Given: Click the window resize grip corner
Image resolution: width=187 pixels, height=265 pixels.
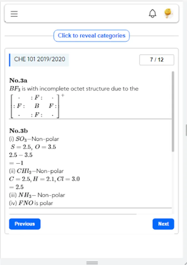Looking at the screenshot, I should tap(185, 263).
